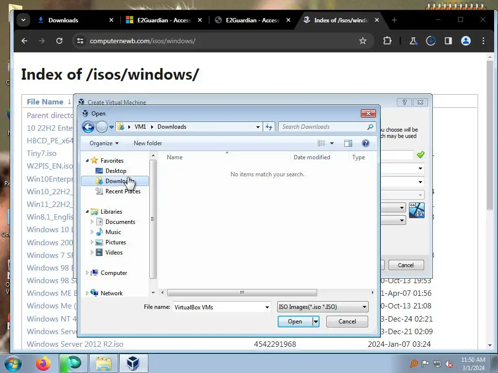Select Downloads in Favorites
498x373 pixels.
coord(115,181)
